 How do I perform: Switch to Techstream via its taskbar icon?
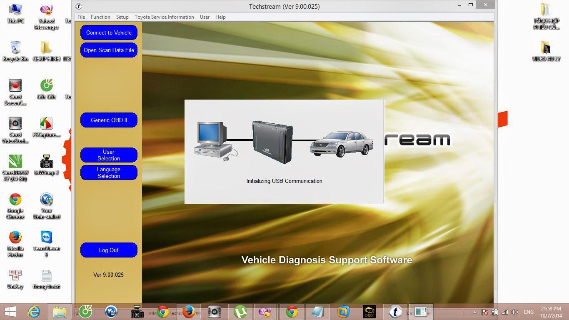395,312
